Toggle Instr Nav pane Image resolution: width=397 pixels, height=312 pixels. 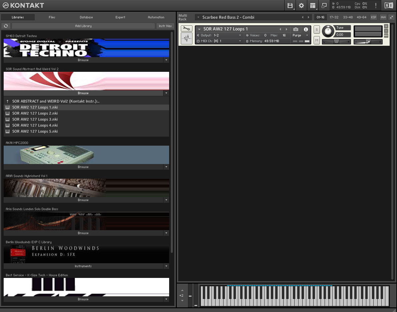(165, 26)
